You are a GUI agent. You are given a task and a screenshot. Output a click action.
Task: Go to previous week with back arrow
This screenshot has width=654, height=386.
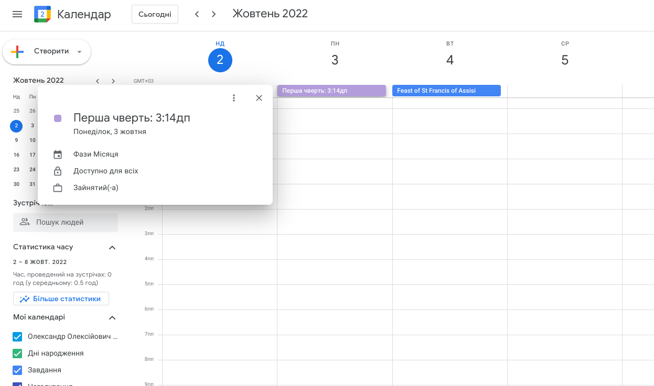click(x=197, y=14)
